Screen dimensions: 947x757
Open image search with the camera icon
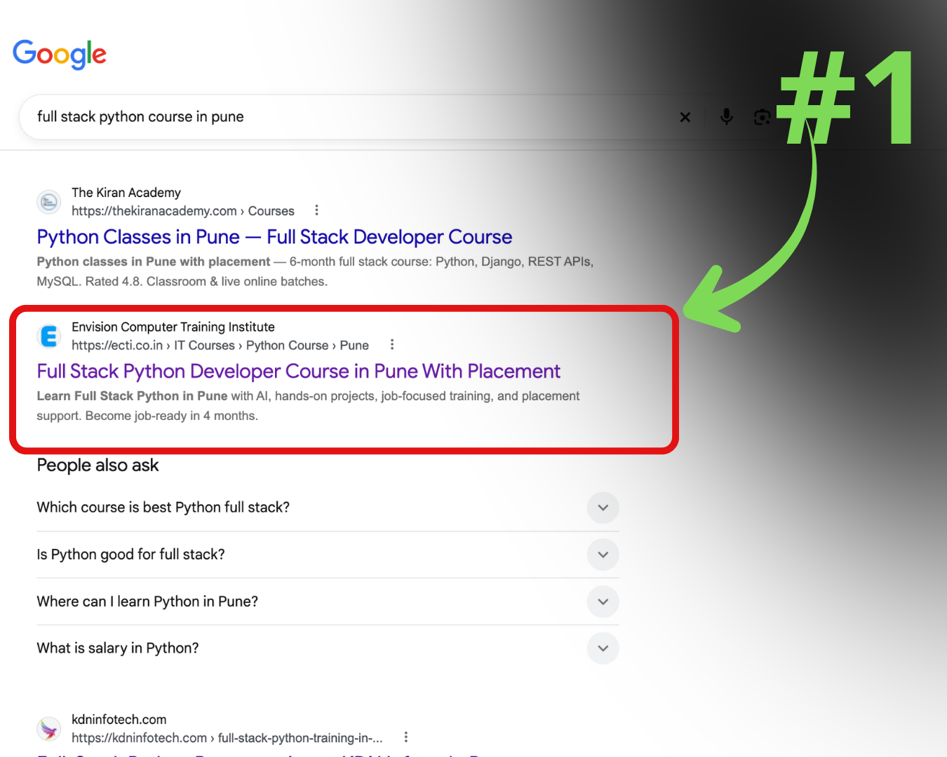click(x=762, y=117)
